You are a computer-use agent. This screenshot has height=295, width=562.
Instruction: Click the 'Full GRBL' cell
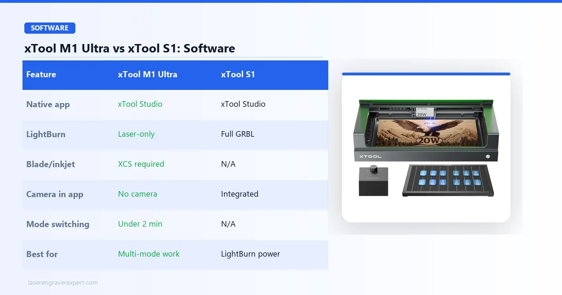point(237,134)
